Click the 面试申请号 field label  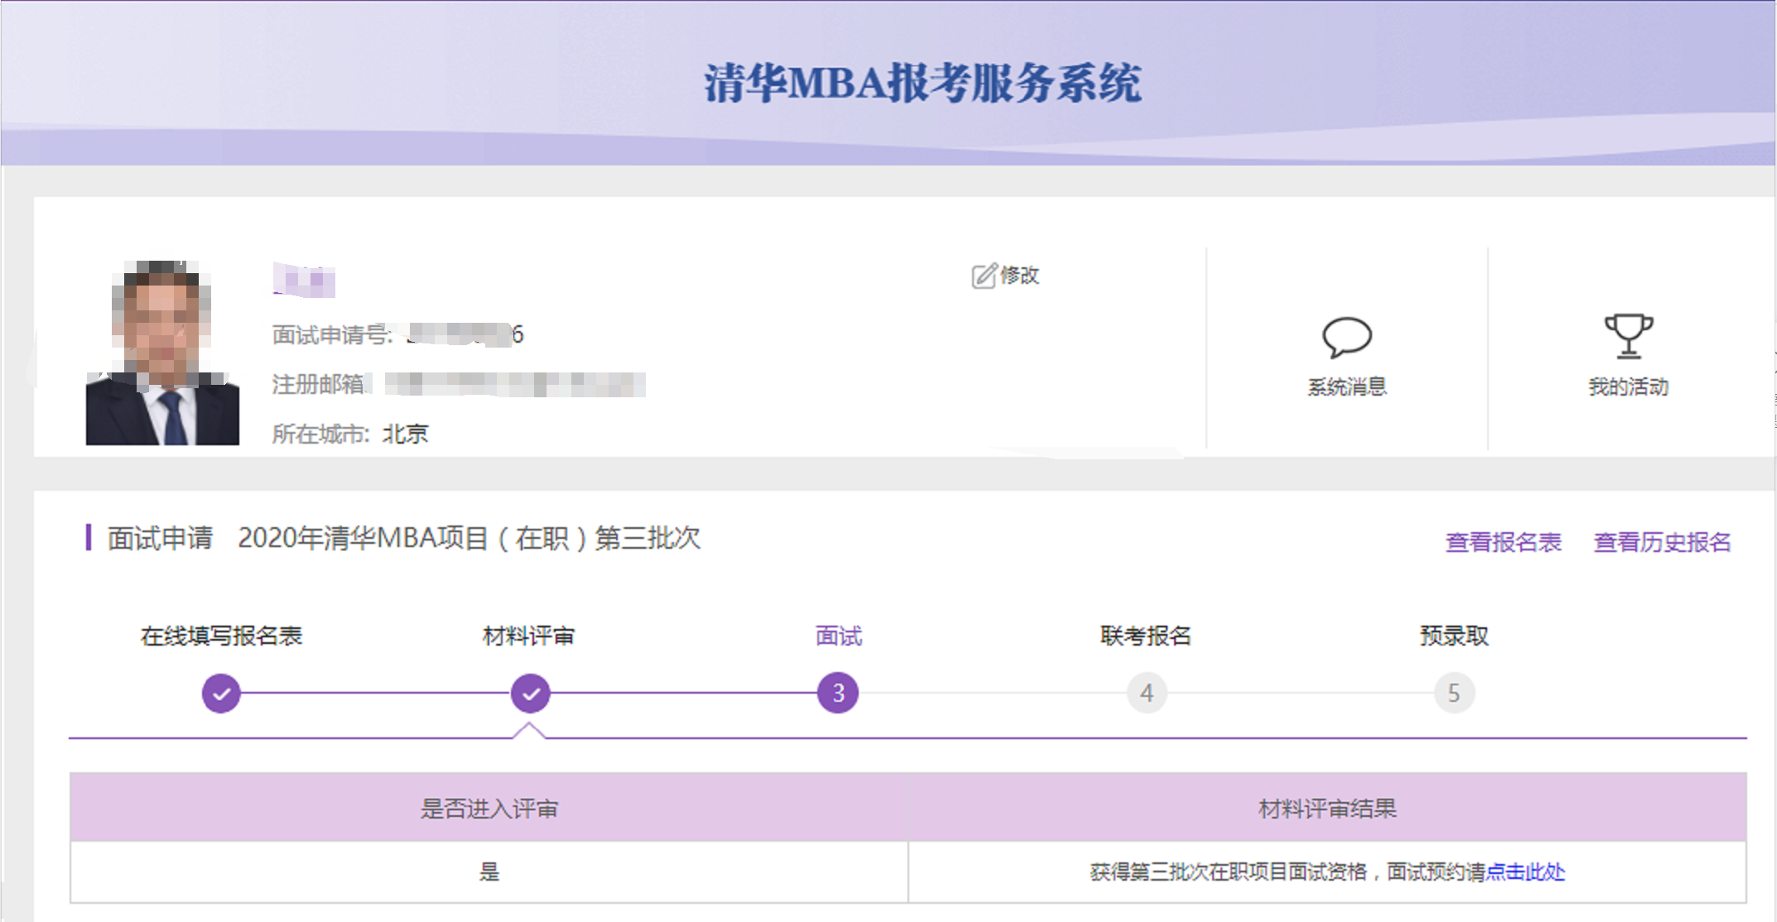[x=332, y=334]
